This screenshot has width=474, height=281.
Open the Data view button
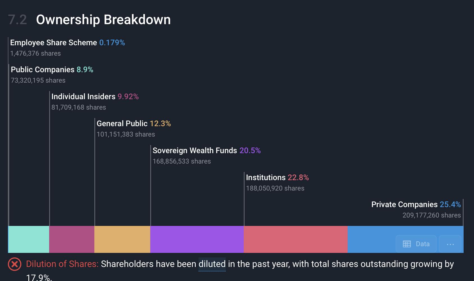[x=416, y=244]
